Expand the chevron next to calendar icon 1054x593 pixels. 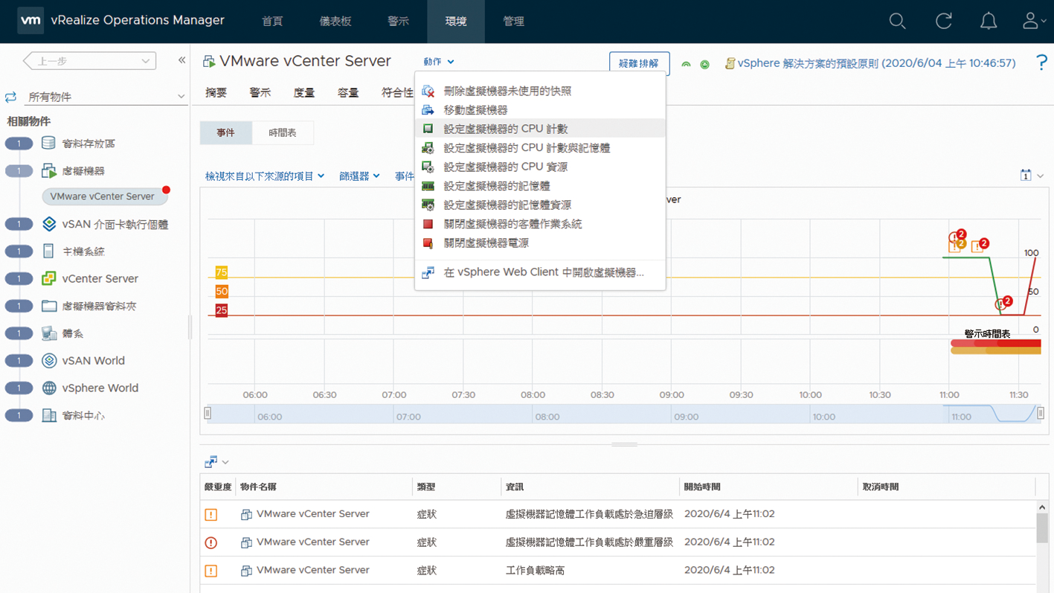[x=1040, y=176]
